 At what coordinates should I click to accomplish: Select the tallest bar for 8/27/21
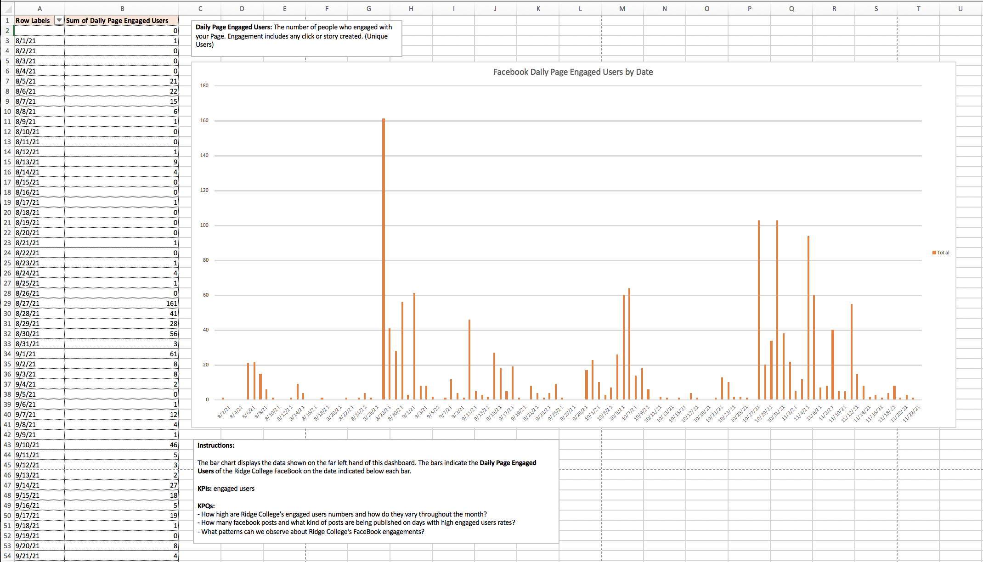tap(384, 259)
